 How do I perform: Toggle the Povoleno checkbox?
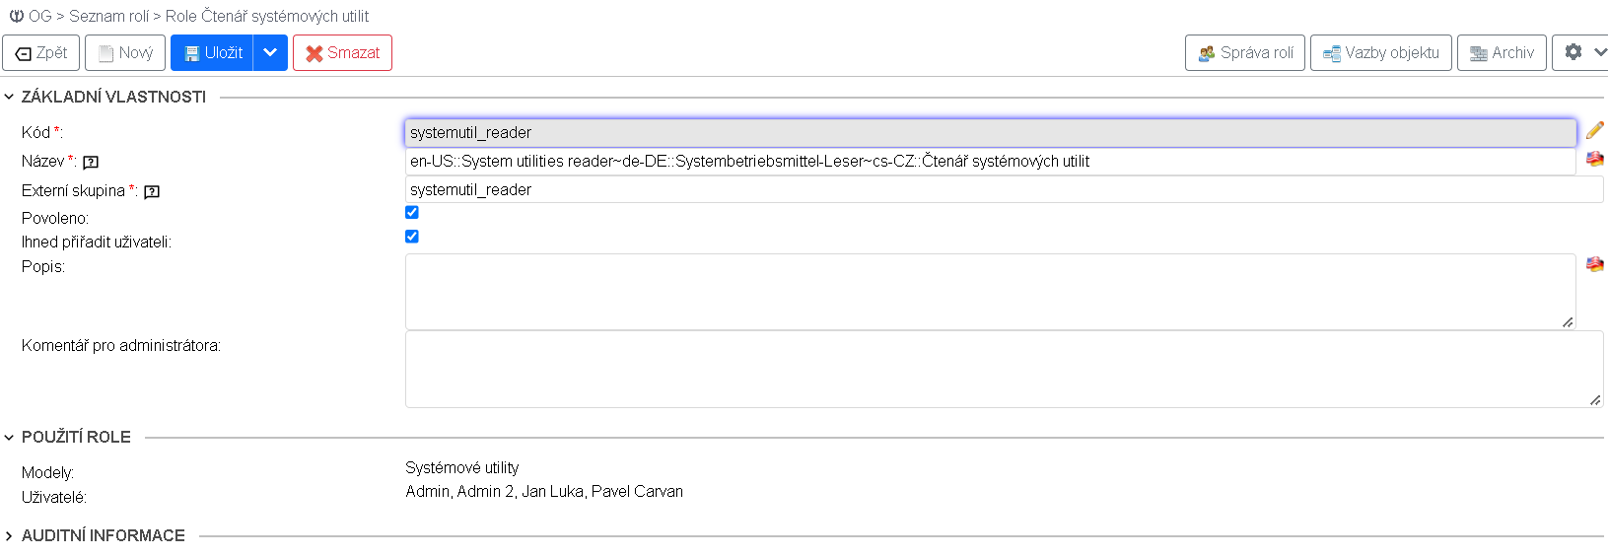(x=412, y=213)
